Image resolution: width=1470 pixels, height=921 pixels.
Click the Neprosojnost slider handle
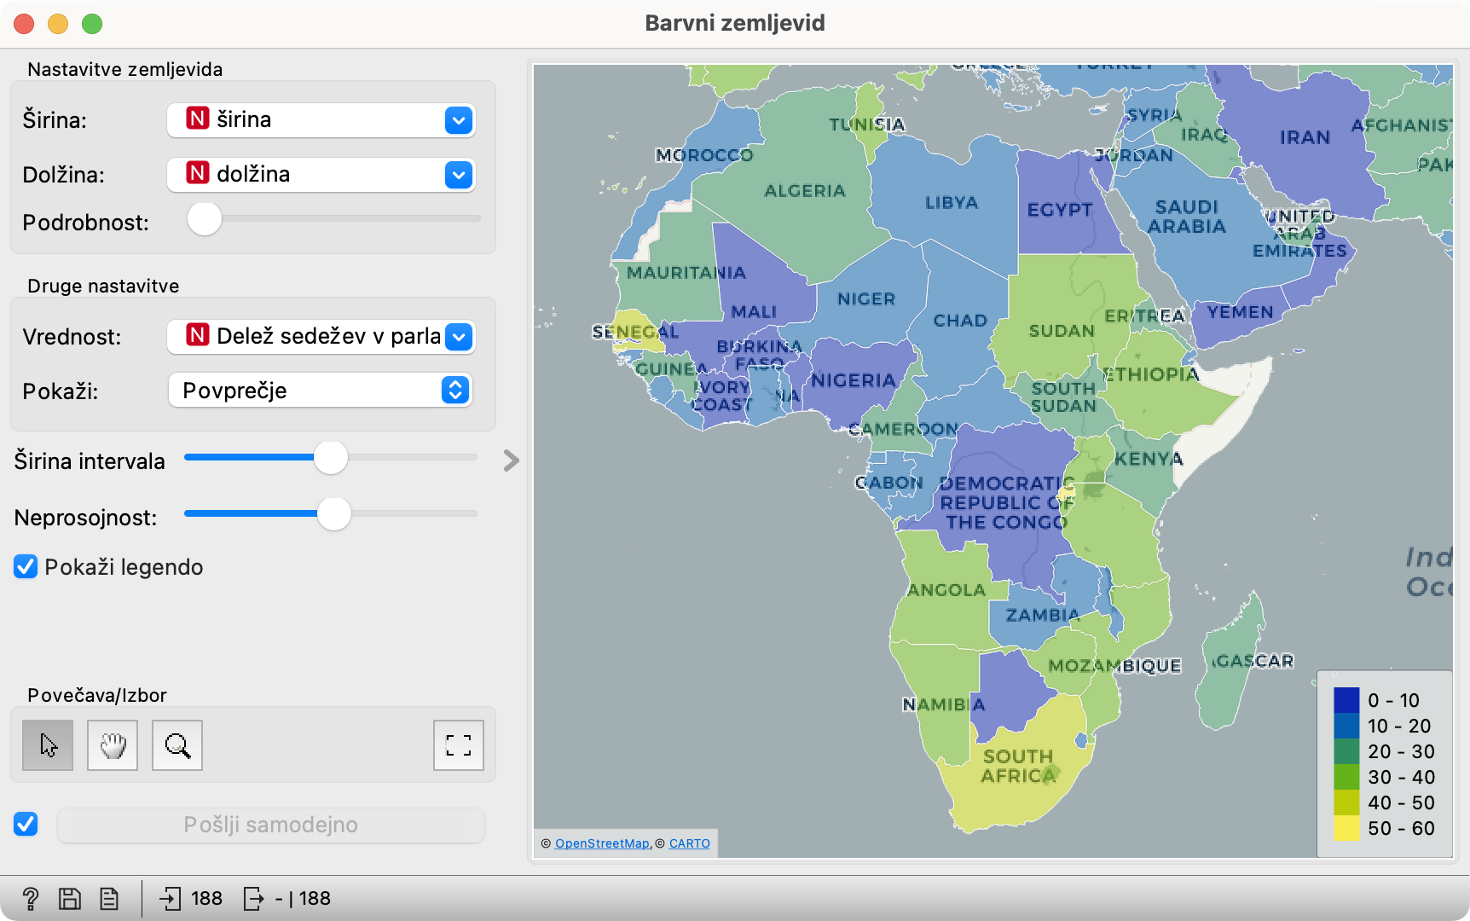click(x=334, y=514)
